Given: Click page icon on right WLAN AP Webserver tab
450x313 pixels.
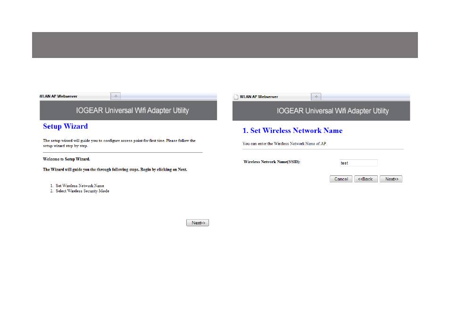Looking at the screenshot, I should point(236,97).
